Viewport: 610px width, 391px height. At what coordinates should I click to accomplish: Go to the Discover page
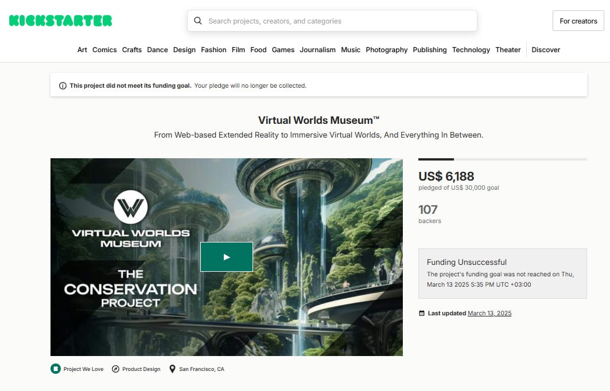tap(545, 50)
